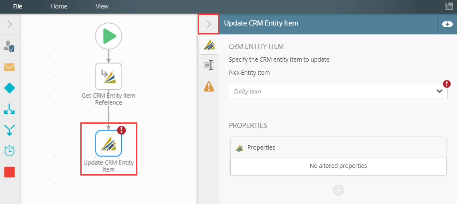Open the File menu
The height and width of the screenshot is (204, 457).
point(17,6)
